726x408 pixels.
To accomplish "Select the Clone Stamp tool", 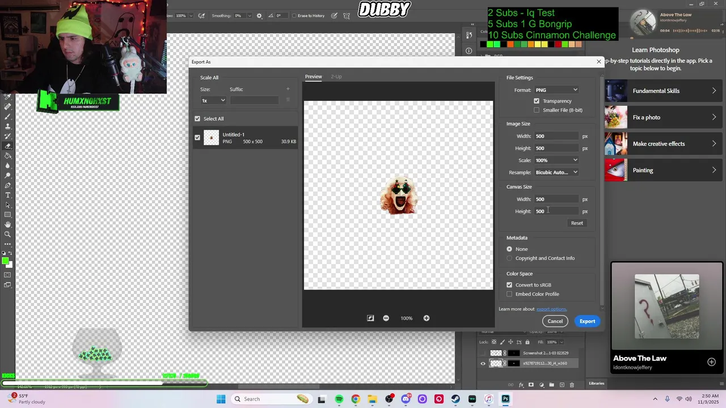I will point(8,126).
